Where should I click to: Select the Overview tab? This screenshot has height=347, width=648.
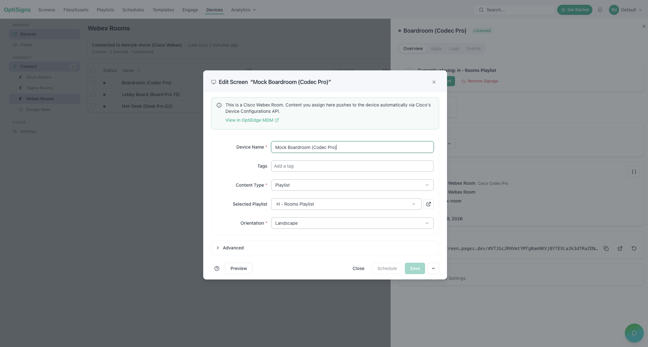click(x=413, y=48)
